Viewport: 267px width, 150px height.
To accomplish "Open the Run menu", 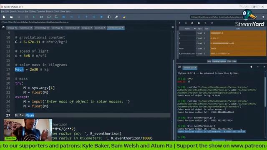I will [26, 11].
